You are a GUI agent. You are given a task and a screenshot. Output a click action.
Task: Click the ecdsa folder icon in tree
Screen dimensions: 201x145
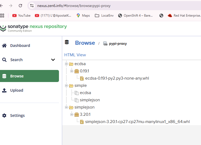tap(71, 64)
